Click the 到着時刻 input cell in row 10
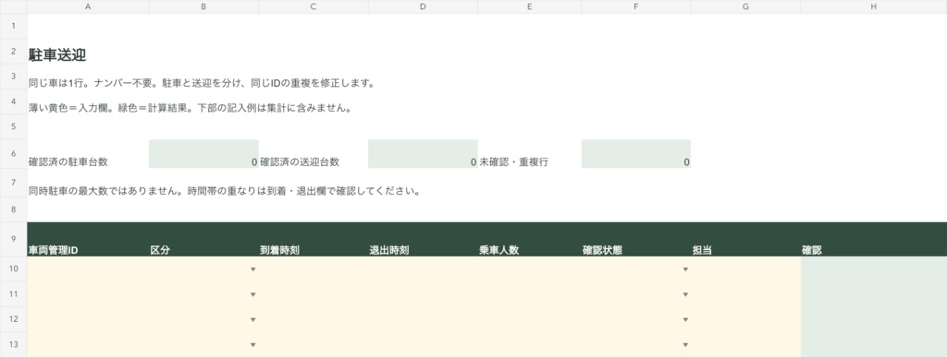947x357 pixels. point(314,269)
